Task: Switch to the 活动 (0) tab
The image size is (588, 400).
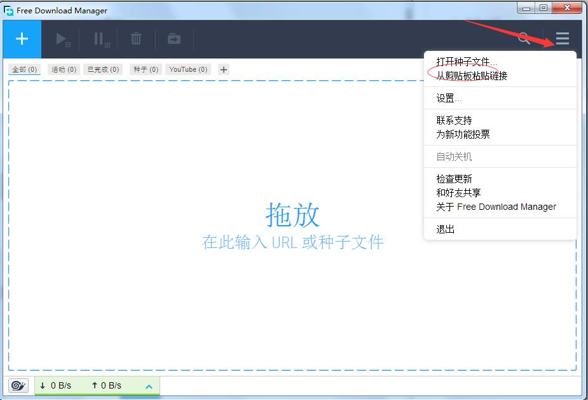Action: click(63, 69)
